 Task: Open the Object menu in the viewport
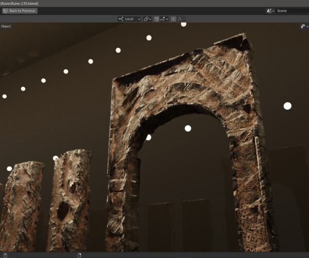click(6, 26)
